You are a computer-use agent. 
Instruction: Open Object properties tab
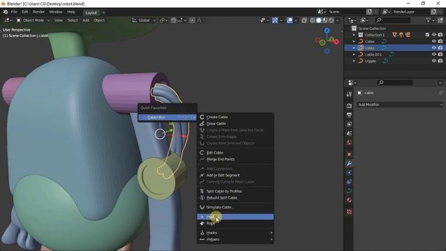point(349,154)
